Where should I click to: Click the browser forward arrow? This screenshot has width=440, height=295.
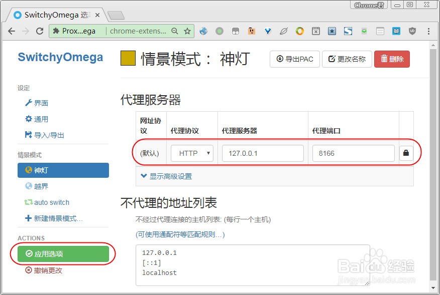click(x=26, y=31)
